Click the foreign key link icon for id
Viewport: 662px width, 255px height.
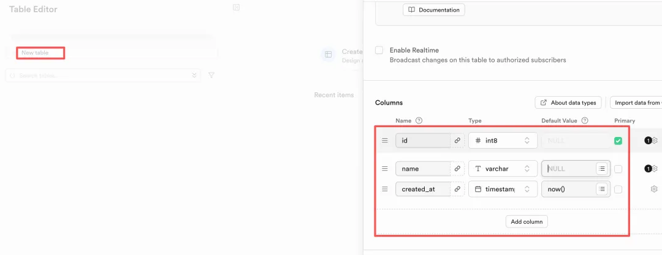457,141
